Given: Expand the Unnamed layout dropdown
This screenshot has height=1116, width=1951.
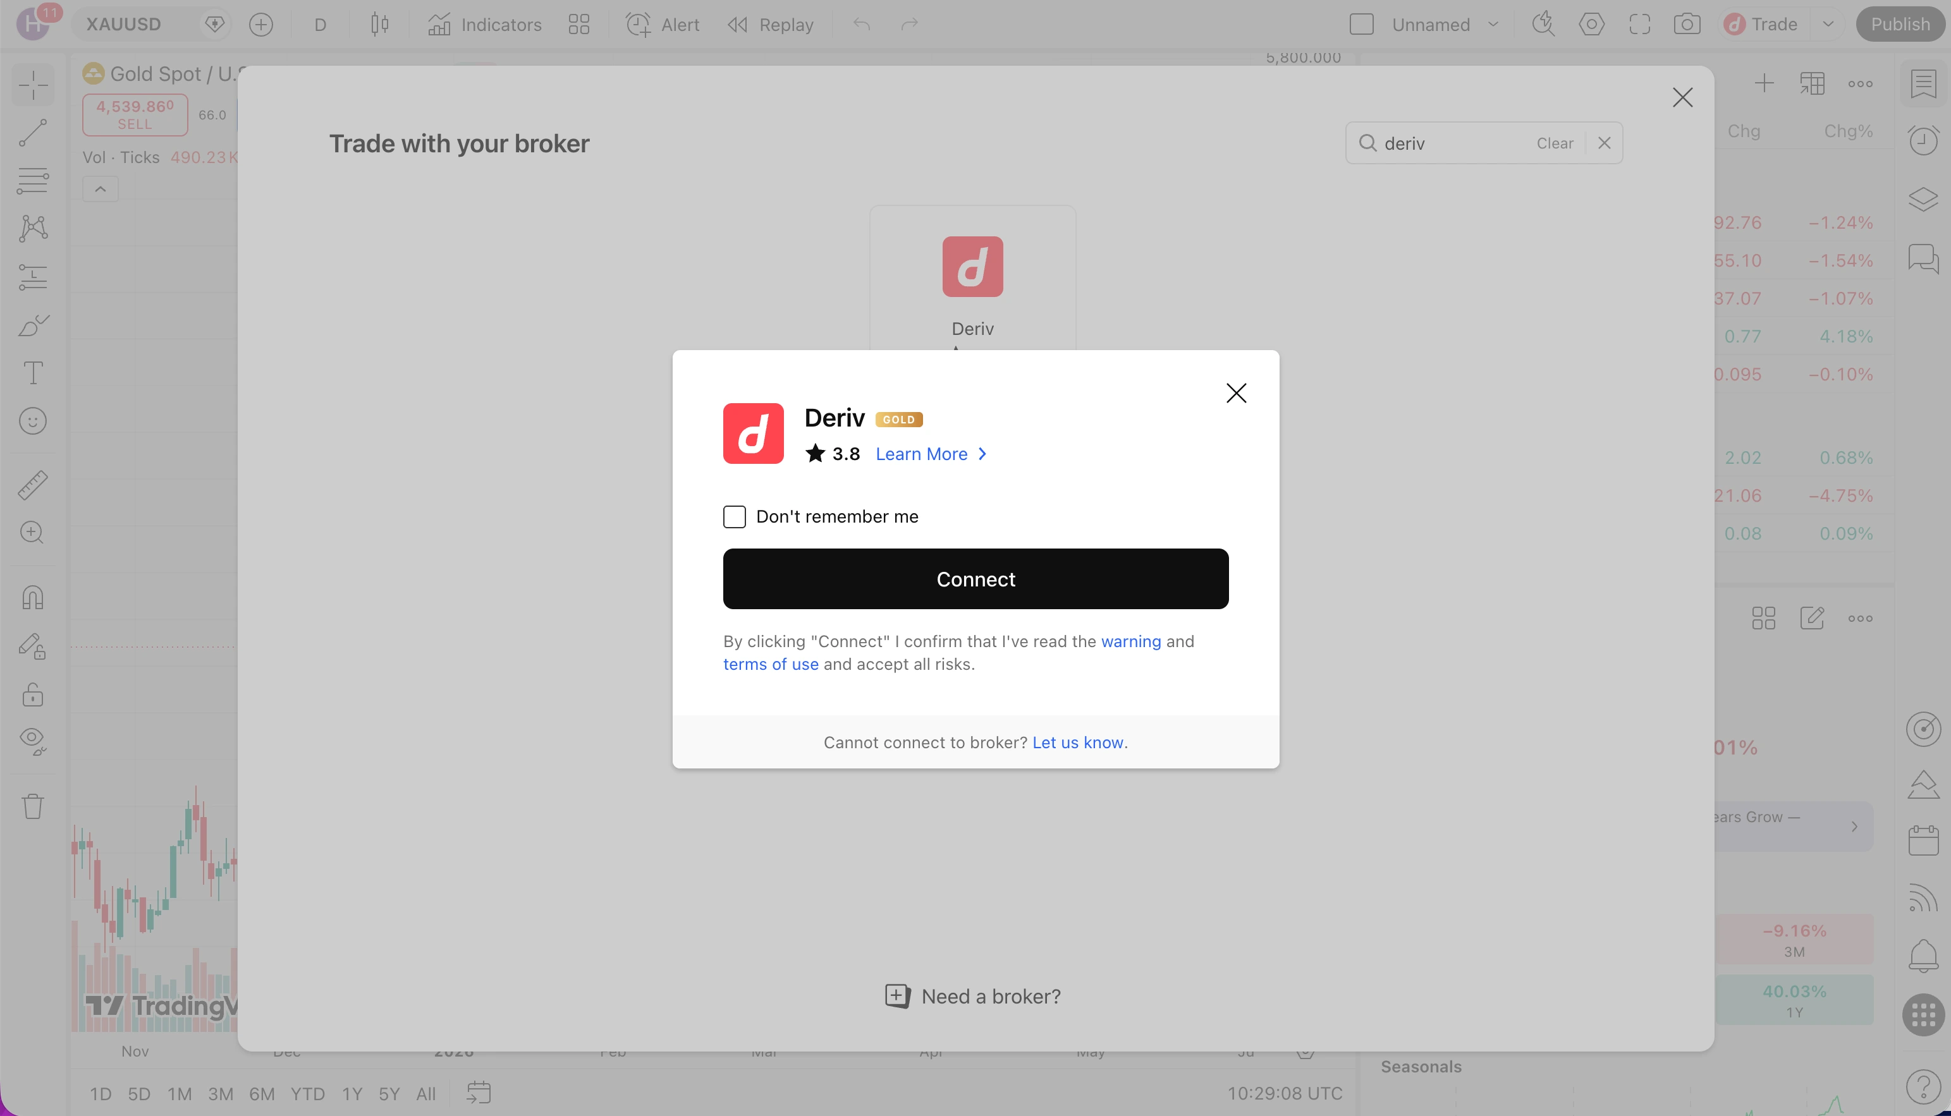Looking at the screenshot, I should pos(1493,25).
